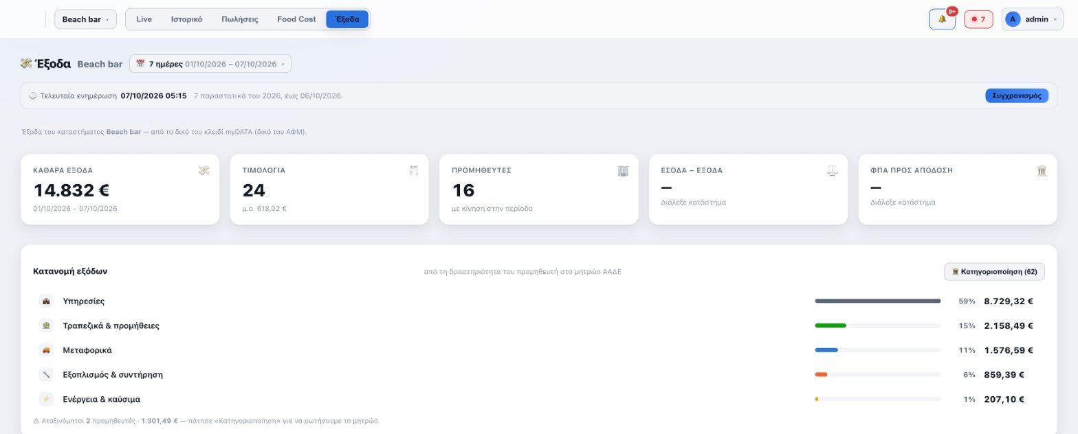Viewport: 1078px width, 434px height.
Task: Select the Έξοδα tab
Action: pyautogui.click(x=347, y=19)
